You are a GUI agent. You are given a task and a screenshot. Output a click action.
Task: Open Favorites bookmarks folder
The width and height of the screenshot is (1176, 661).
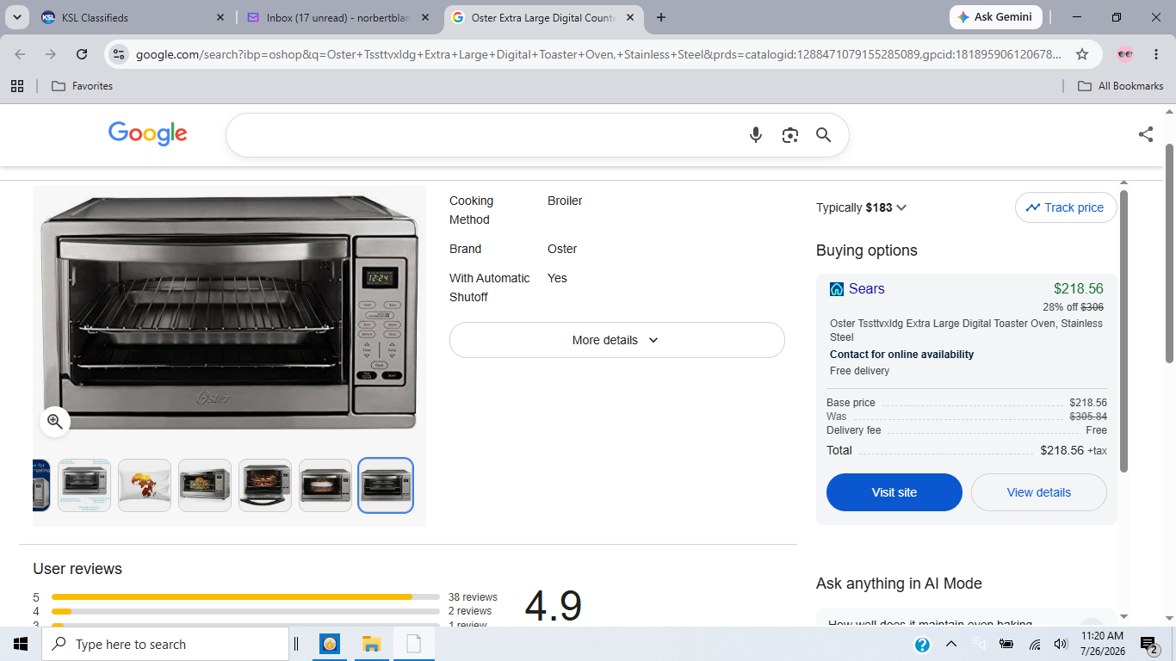click(x=83, y=86)
